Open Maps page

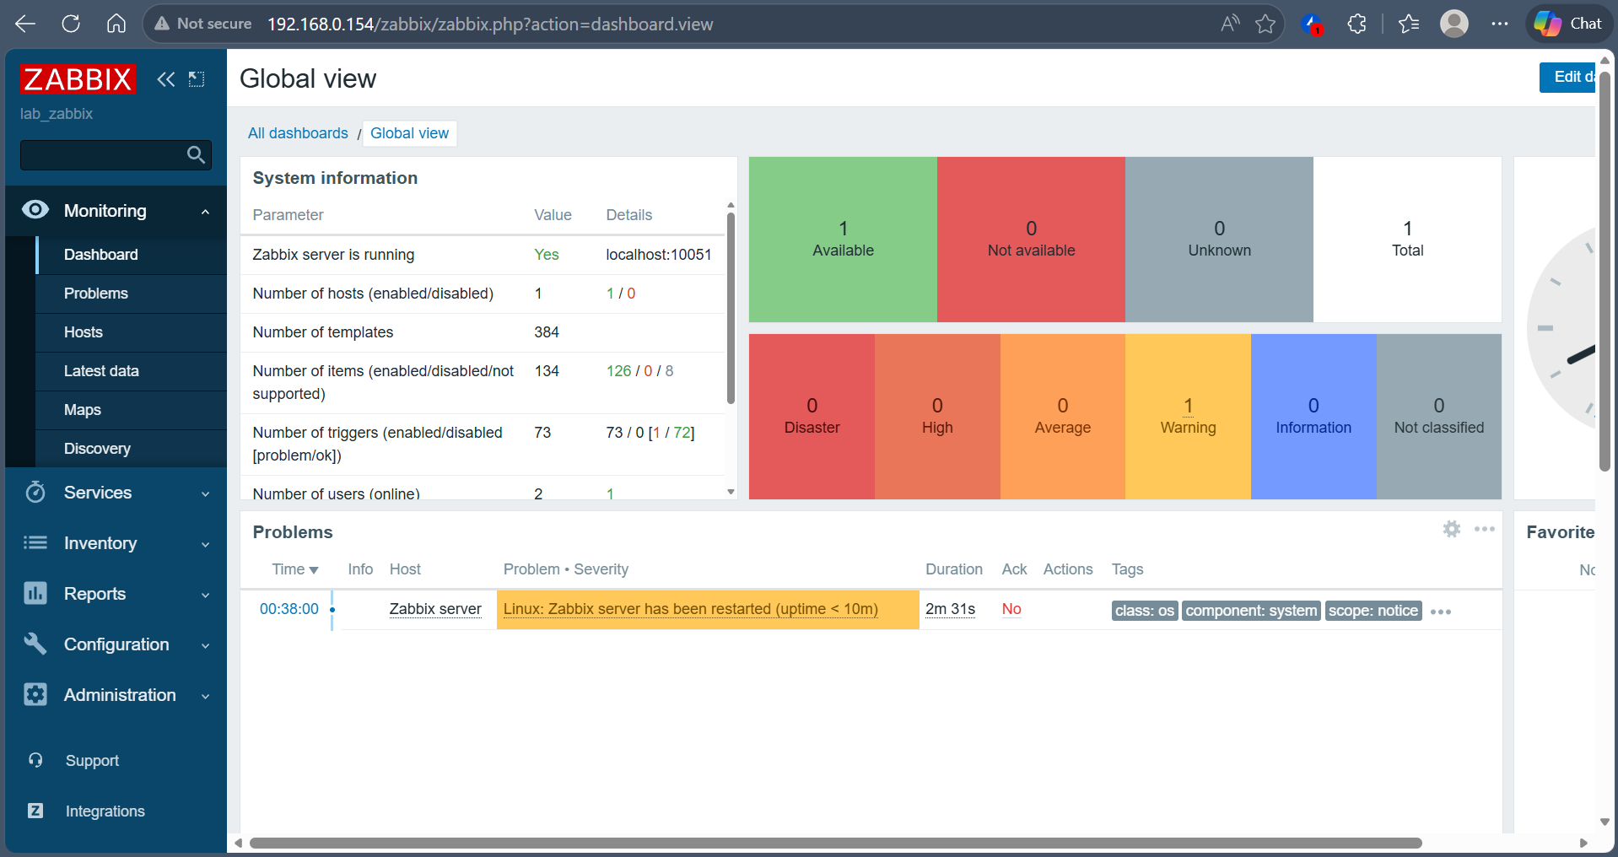pos(132,410)
